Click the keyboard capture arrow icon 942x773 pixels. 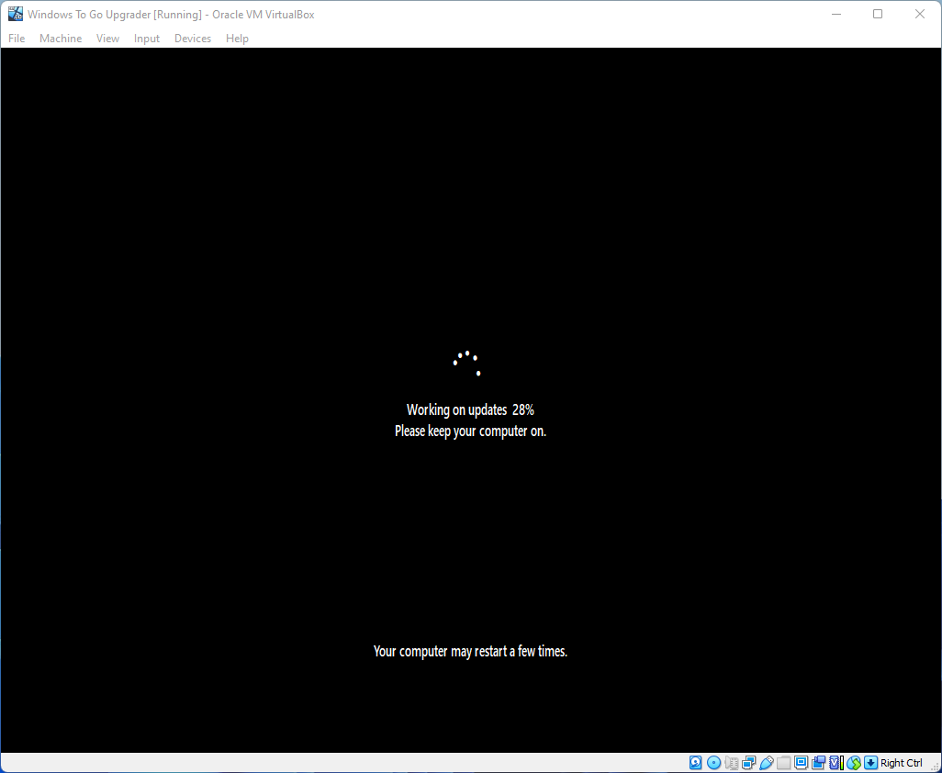click(870, 763)
